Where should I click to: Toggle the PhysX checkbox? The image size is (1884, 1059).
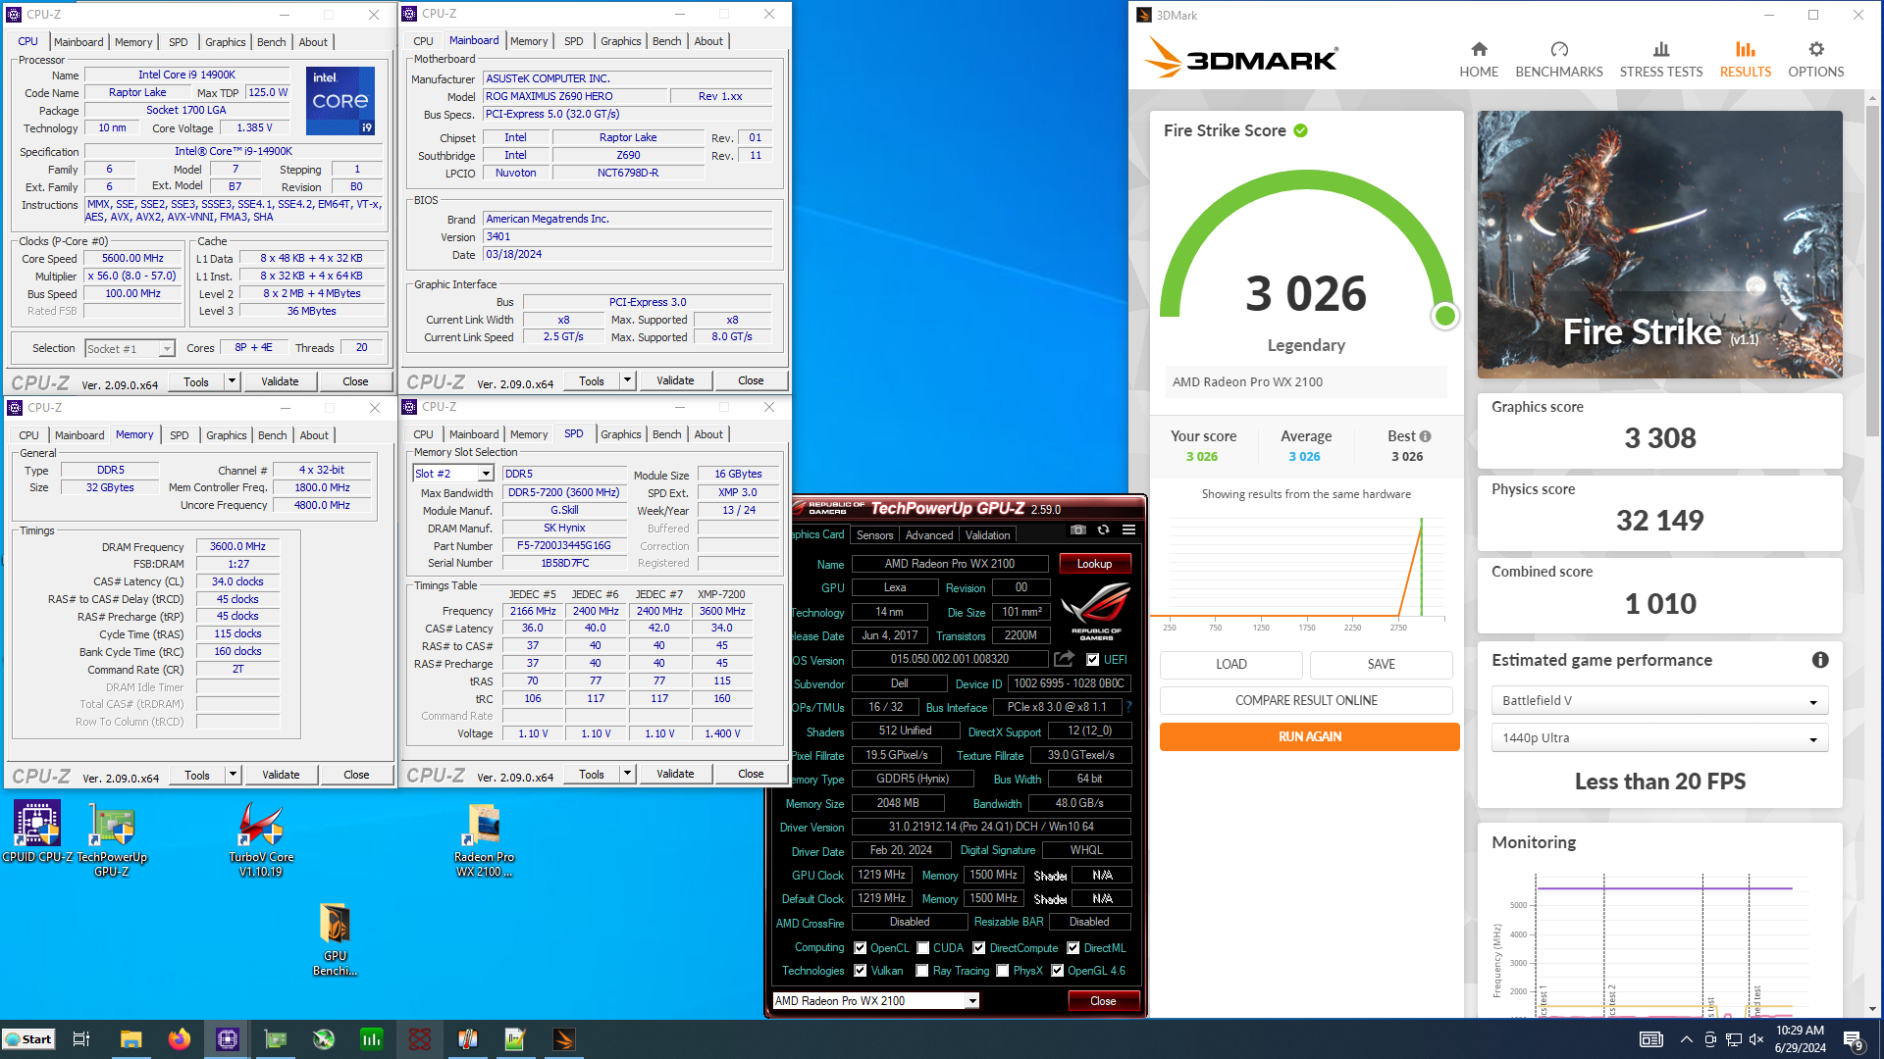tap(1002, 971)
